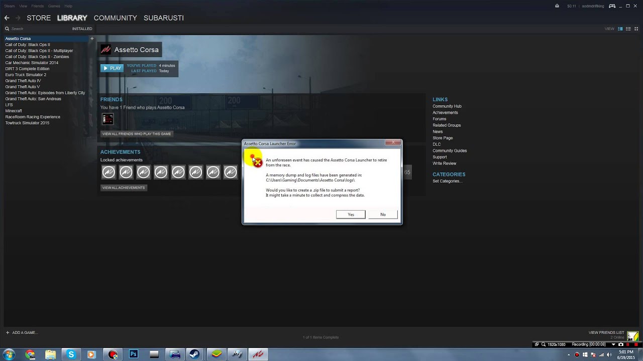Click Set Categories link

(447, 181)
